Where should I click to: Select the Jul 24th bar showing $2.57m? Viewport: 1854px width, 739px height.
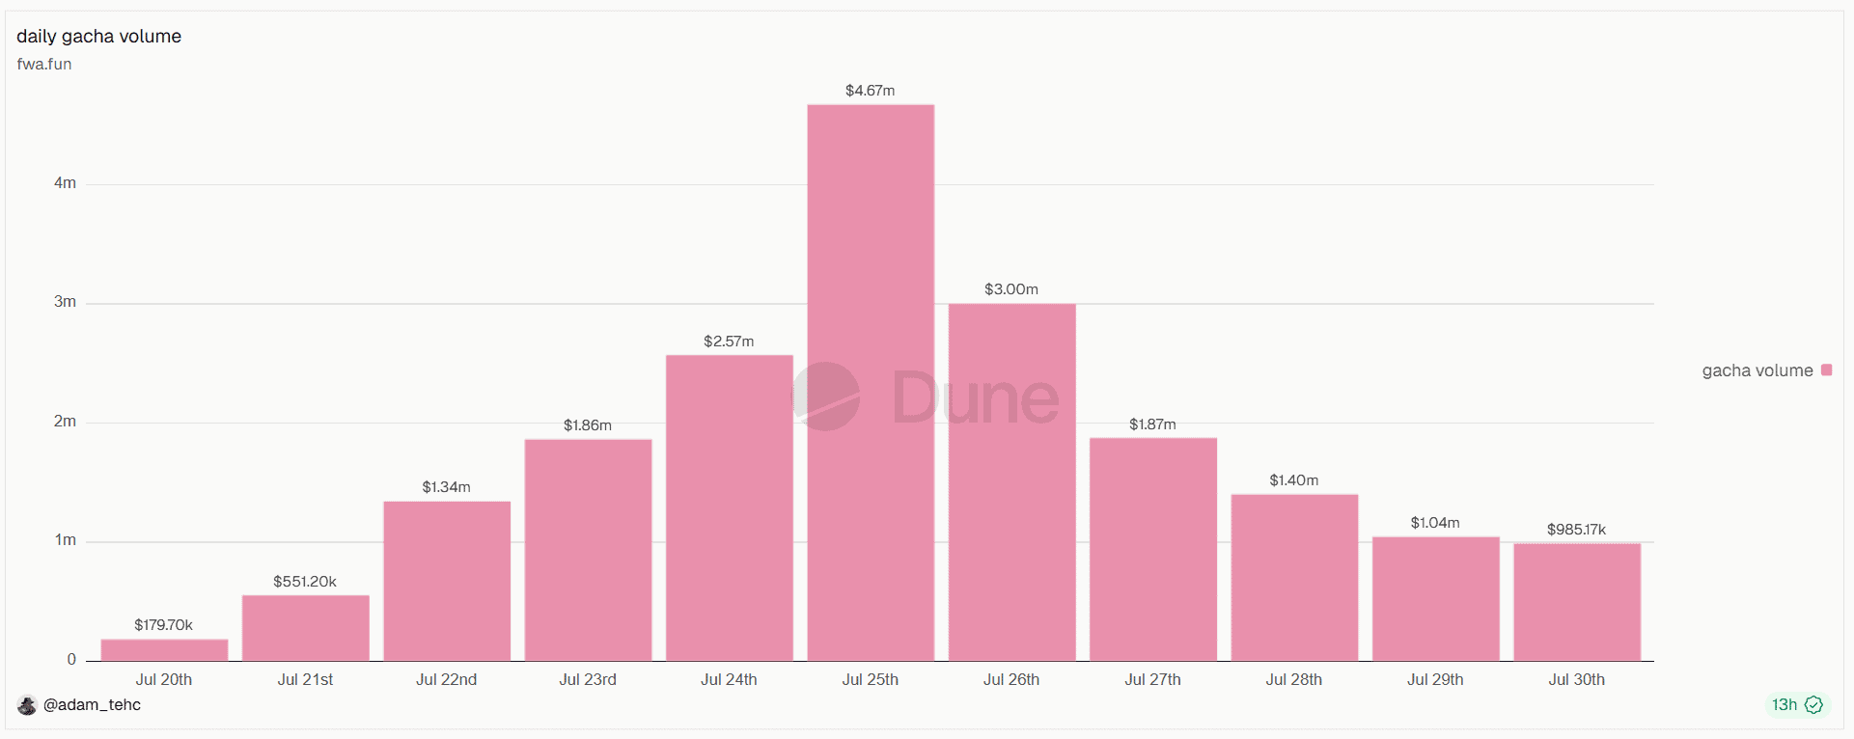coord(730,508)
